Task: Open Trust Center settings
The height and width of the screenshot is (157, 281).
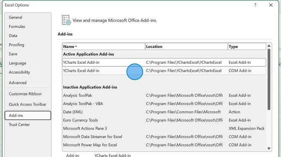Action: (x=28, y=125)
